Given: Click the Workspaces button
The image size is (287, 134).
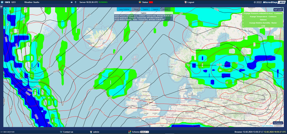Looking at the screenshot, I should coord(278,123).
